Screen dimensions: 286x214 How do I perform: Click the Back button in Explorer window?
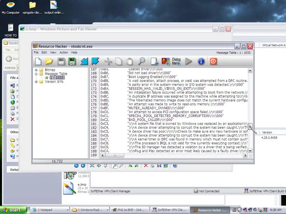click(x=12, y=59)
